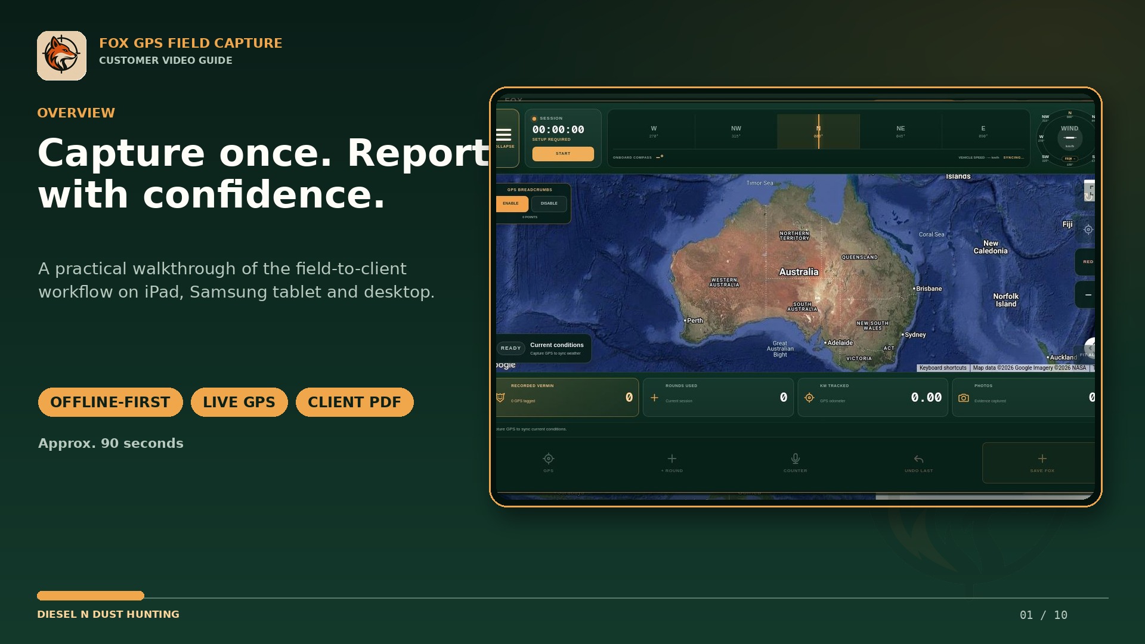Image resolution: width=1145 pixels, height=644 pixels.
Task: Click the WIND dial center
Action: point(1070,138)
